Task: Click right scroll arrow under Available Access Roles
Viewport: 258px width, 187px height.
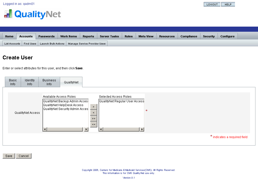Action: click(x=86, y=129)
